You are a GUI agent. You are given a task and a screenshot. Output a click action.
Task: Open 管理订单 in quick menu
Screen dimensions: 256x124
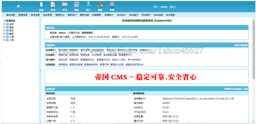click(104, 65)
